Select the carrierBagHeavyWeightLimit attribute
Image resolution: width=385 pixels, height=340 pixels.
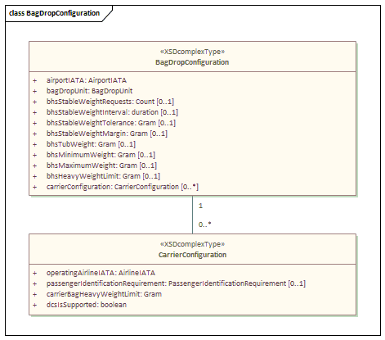point(104,294)
